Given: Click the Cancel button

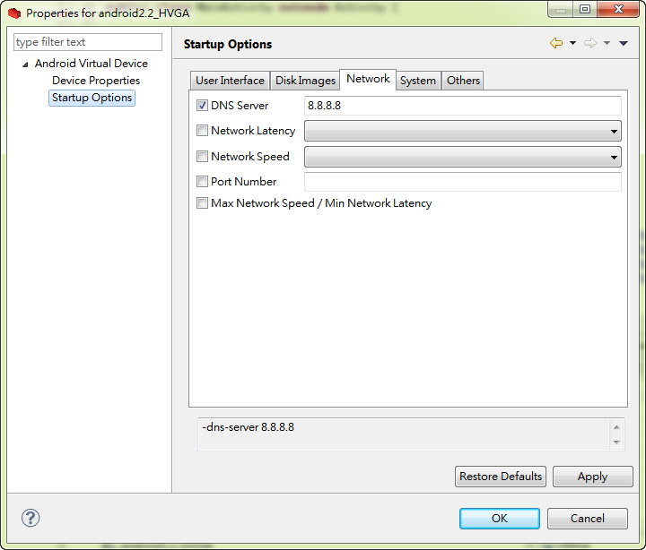Looking at the screenshot, I should [588, 519].
